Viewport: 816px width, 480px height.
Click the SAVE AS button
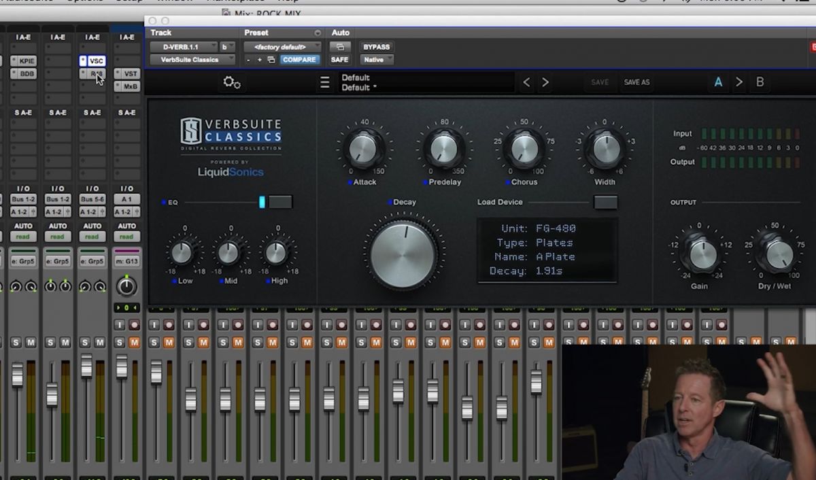[x=636, y=82]
